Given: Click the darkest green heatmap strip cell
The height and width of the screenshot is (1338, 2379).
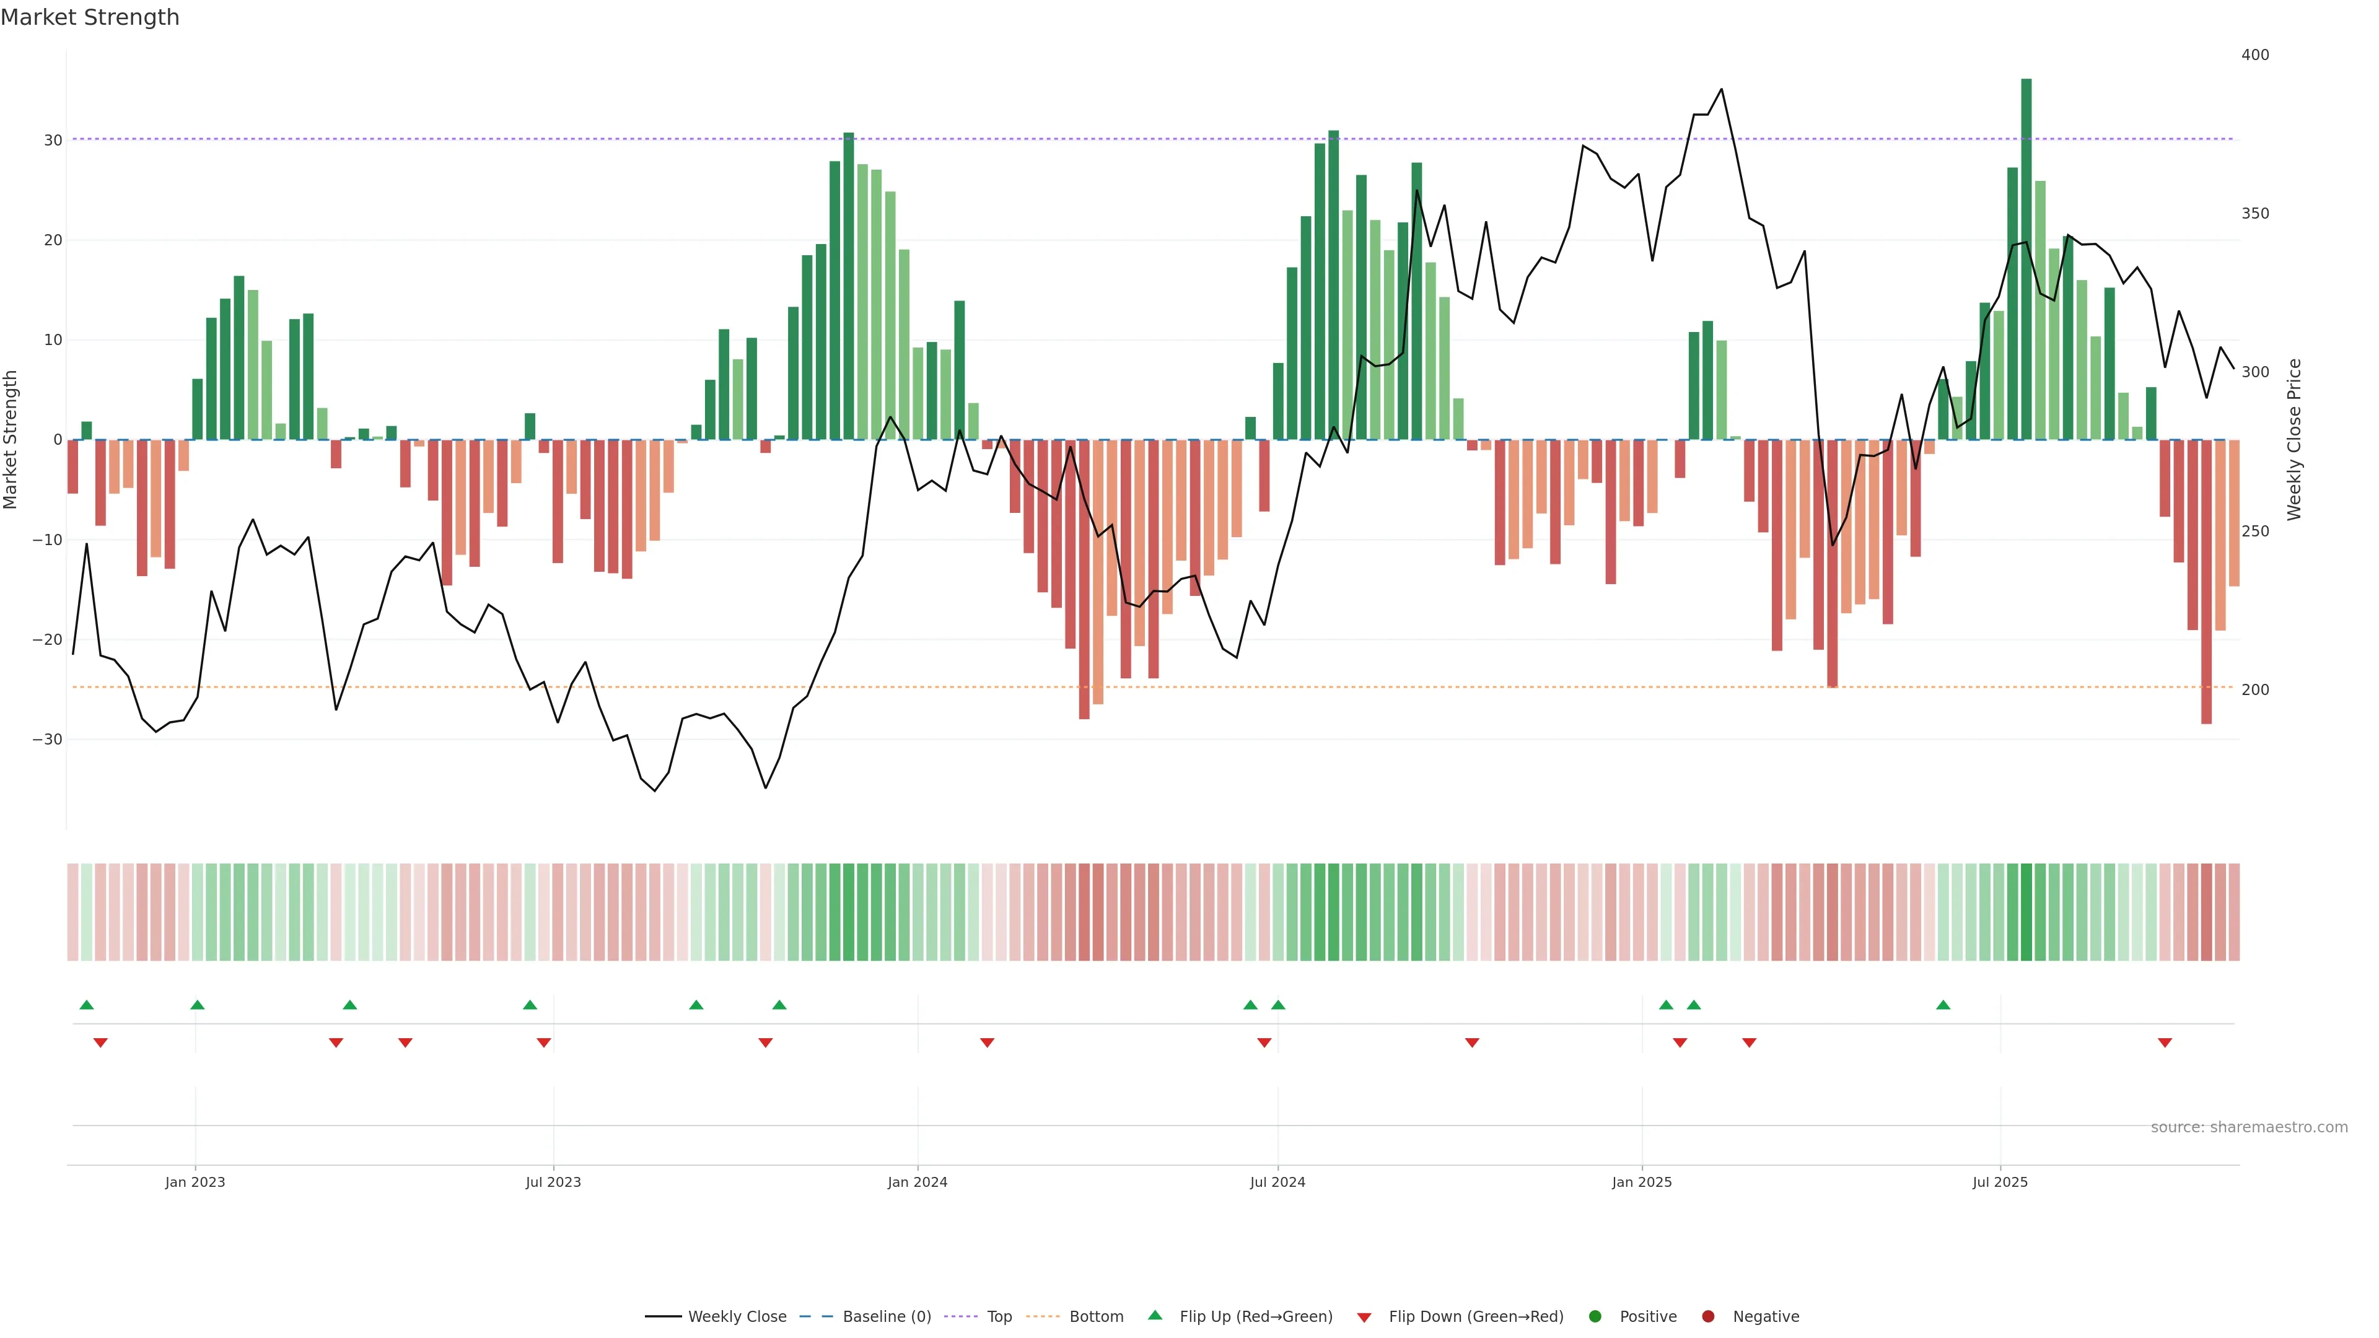Looking at the screenshot, I should 2026,911.
